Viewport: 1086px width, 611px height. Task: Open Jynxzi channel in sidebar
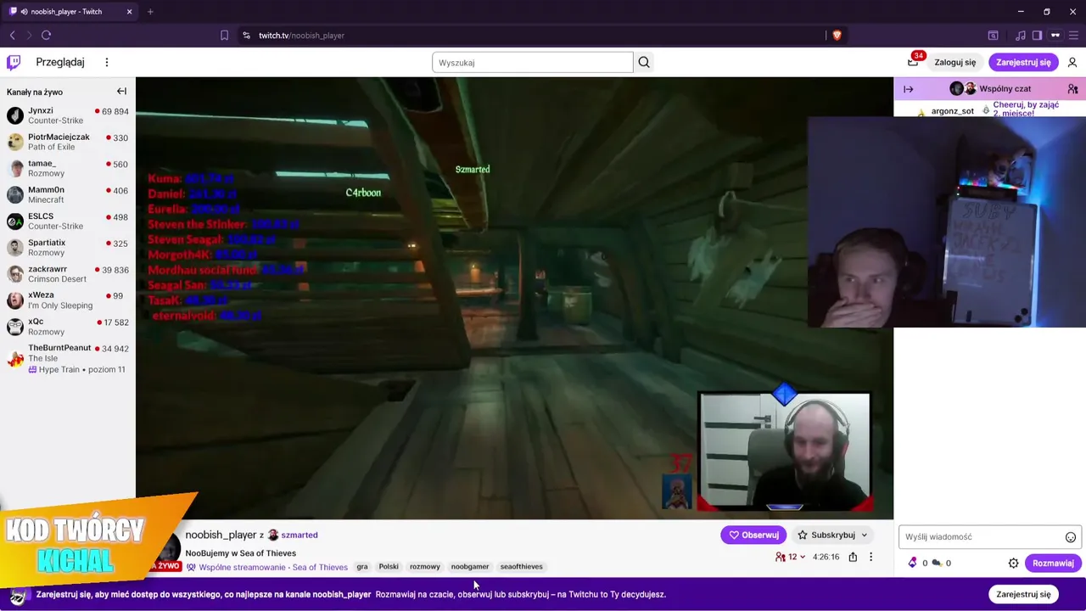pyautogui.click(x=68, y=115)
